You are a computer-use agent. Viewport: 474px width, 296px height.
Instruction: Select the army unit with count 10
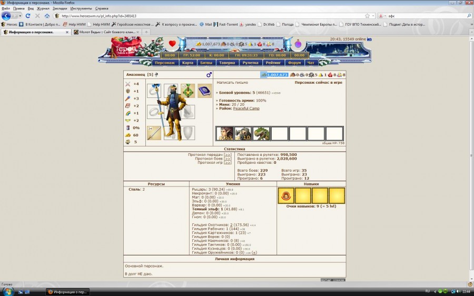point(243,134)
